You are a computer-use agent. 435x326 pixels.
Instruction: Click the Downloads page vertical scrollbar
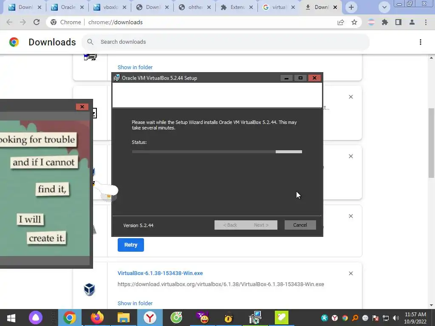[x=431, y=143]
